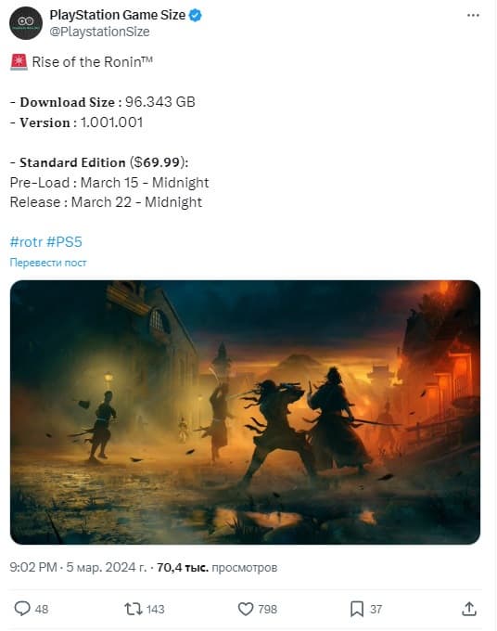This screenshot has width=497, height=631.
Task: Open the Rise of the Ronin artwork
Action: point(246,412)
